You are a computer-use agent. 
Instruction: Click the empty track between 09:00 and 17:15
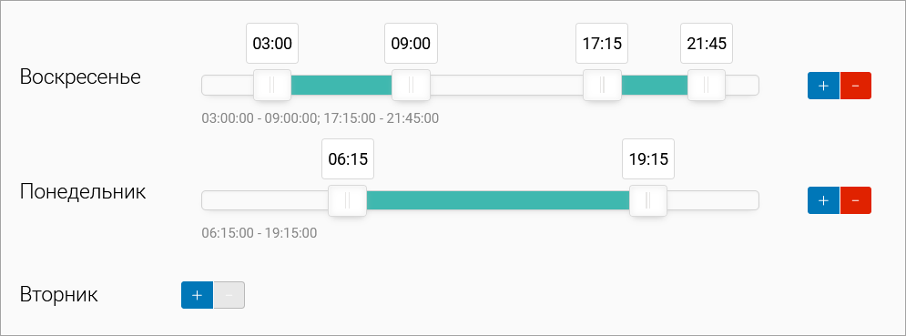point(506,85)
